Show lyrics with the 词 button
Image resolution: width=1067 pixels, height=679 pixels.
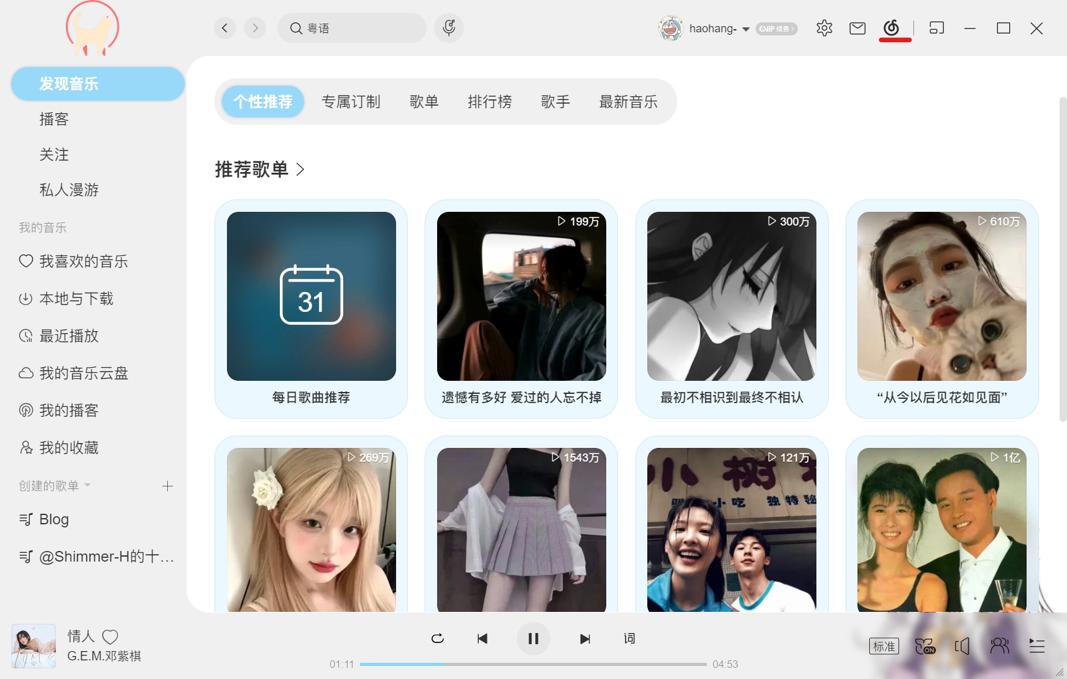click(629, 639)
